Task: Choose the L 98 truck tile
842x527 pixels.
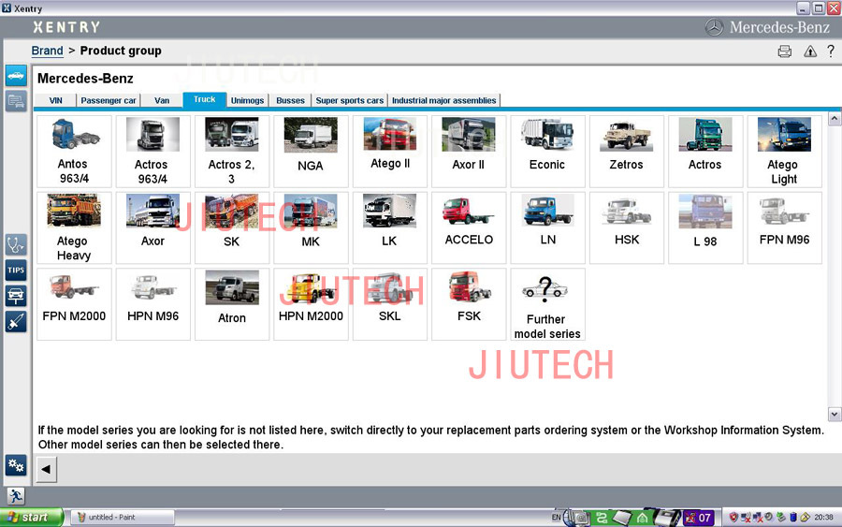Action: click(x=705, y=227)
